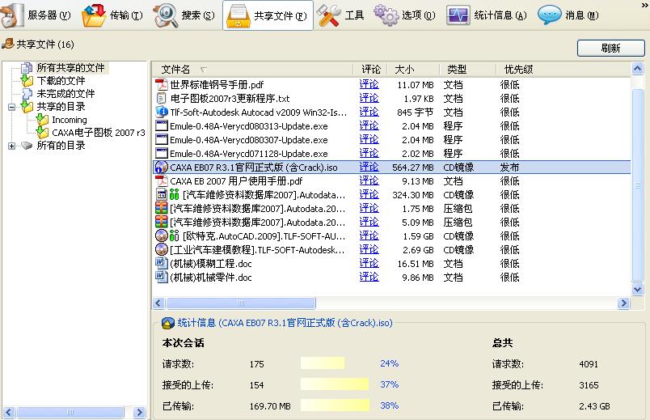Collapse the 共享的目录 tree node
This screenshot has height=420, width=650.
pyautogui.click(x=11, y=107)
